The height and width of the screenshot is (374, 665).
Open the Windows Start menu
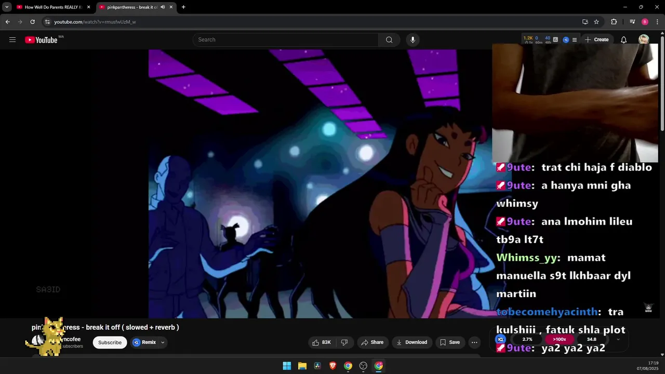pos(287,366)
